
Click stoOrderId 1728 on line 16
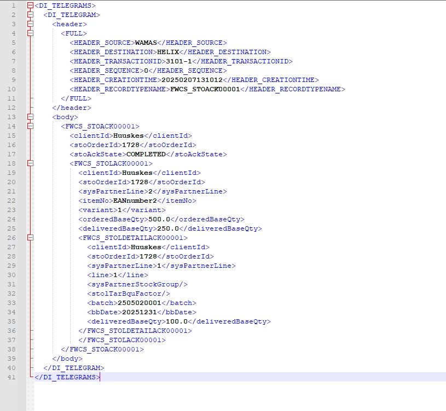click(x=131, y=145)
